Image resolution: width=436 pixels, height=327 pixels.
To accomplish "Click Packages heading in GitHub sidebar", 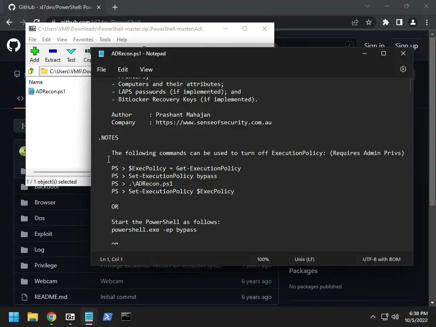I will 303,270.
